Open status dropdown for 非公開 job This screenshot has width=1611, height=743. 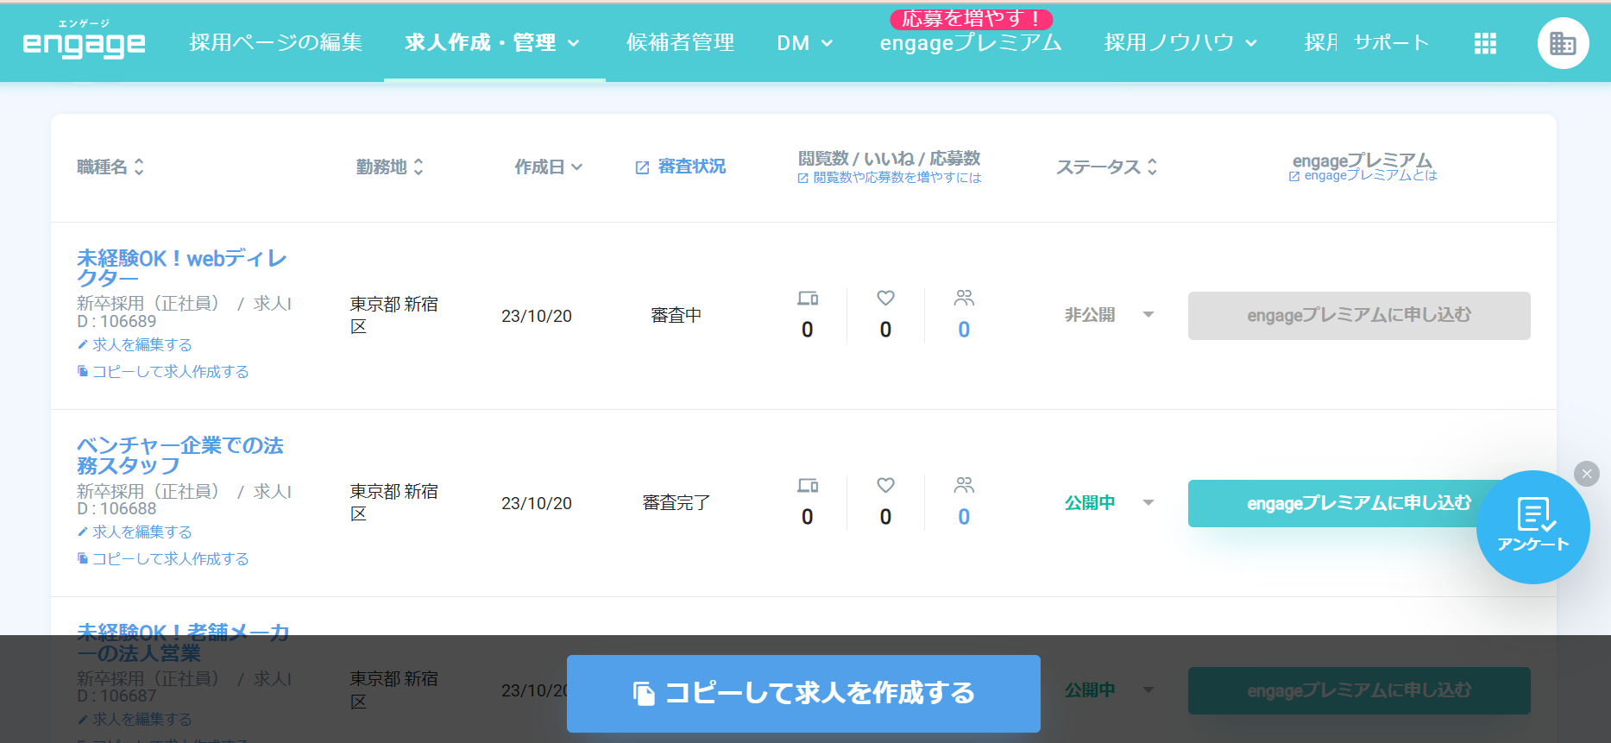(1148, 315)
